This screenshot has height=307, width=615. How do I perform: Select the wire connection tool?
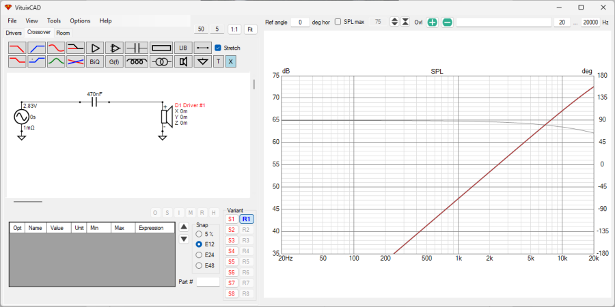(x=203, y=48)
